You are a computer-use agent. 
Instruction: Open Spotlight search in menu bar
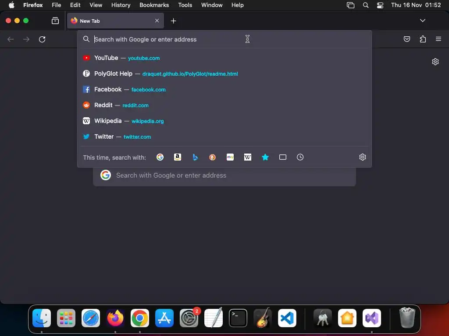click(x=366, y=5)
